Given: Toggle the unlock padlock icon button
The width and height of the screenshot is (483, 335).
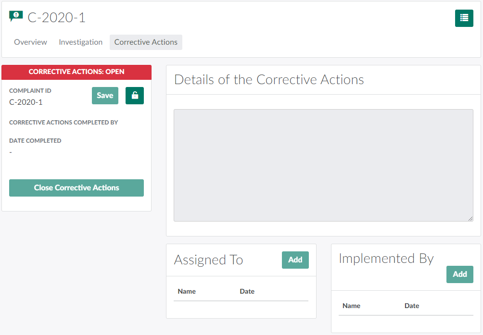Looking at the screenshot, I should click(135, 96).
